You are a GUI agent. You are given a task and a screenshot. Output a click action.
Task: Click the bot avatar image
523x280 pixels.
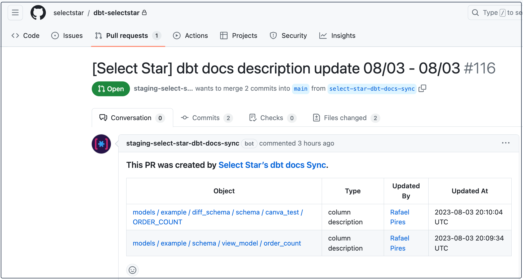(101, 144)
